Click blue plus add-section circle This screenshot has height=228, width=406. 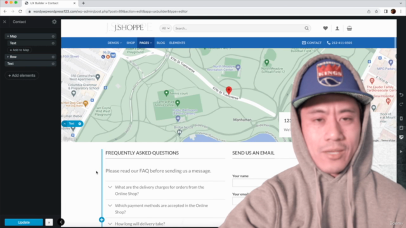[x=101, y=220]
